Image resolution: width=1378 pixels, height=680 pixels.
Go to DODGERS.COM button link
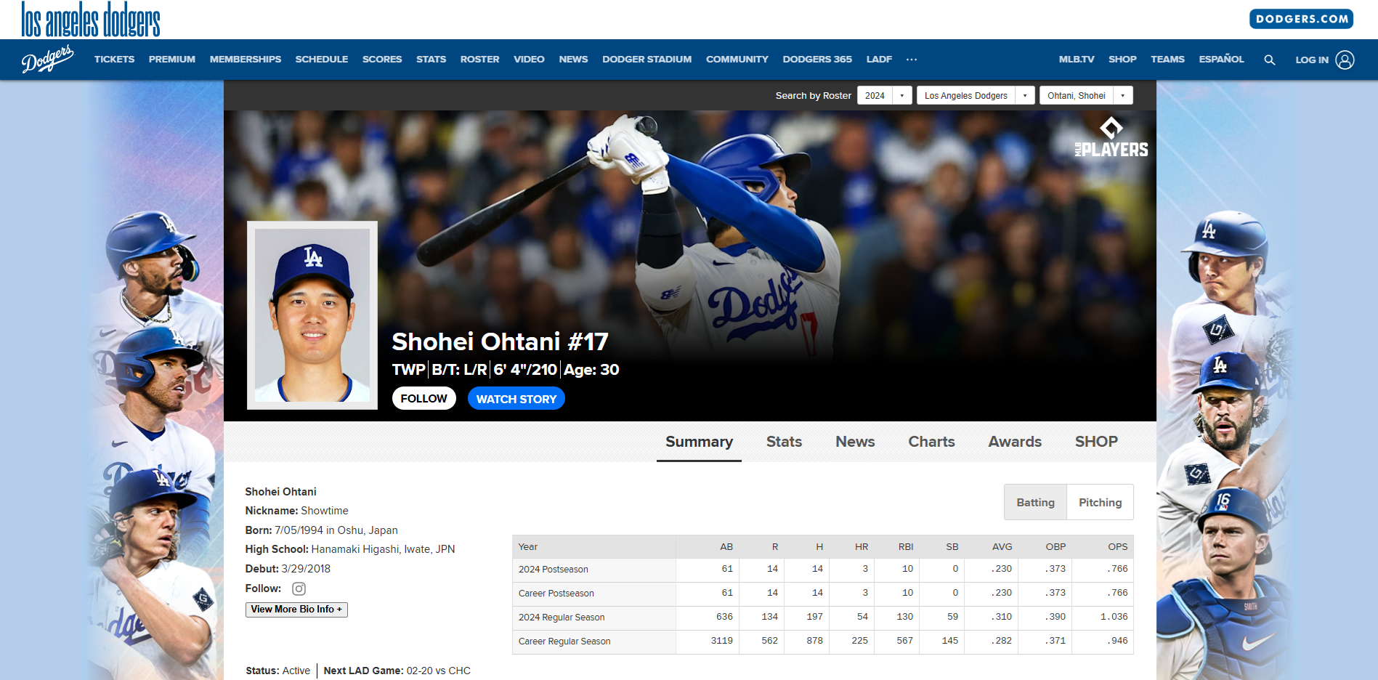1301,19
